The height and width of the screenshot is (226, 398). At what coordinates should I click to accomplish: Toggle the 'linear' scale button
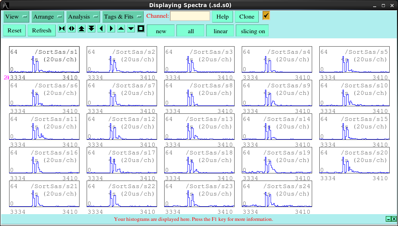(x=220, y=31)
